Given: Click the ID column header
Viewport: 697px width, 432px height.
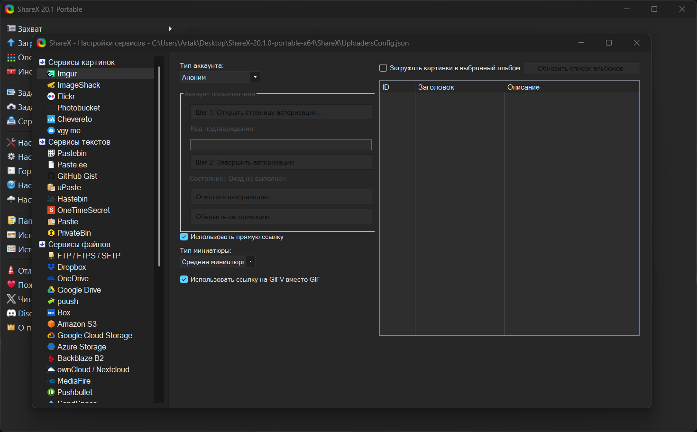Looking at the screenshot, I should [x=397, y=87].
